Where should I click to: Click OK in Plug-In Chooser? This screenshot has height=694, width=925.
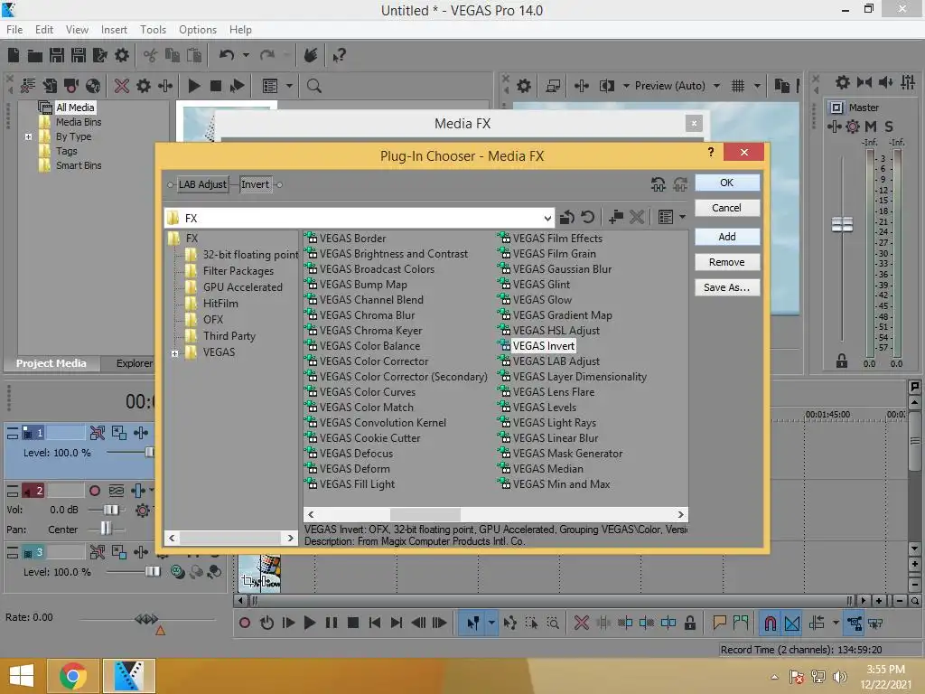pyautogui.click(x=727, y=183)
